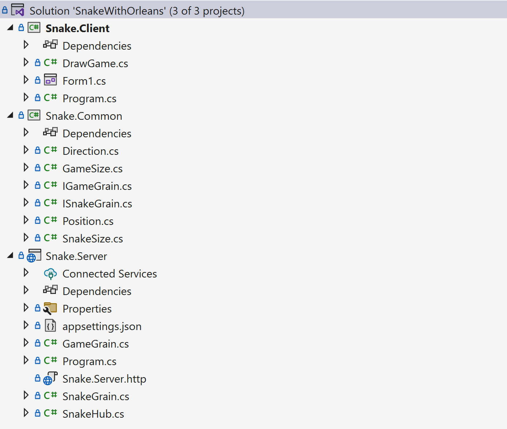Expand the Properties folder node

[26, 307]
